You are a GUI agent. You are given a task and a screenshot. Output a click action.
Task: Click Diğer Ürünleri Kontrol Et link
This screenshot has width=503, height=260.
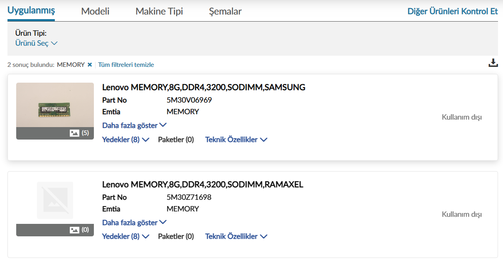click(452, 11)
